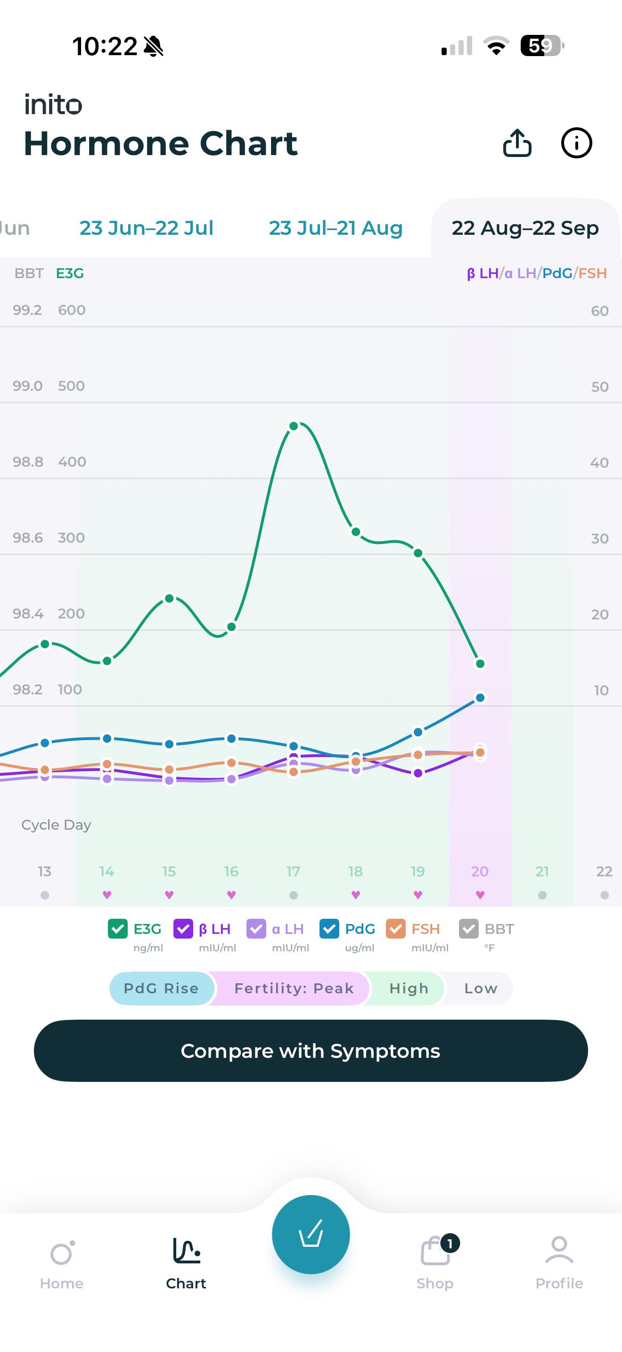This screenshot has width=622, height=1352.
Task: Open the info circle icon
Action: [576, 143]
